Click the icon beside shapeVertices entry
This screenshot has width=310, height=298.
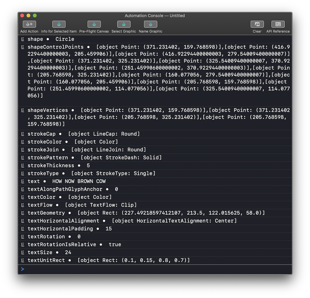[x=23, y=110]
